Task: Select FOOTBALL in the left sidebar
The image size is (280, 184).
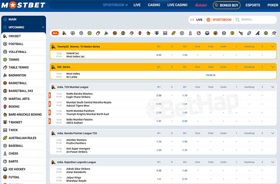Action: pos(23,44)
